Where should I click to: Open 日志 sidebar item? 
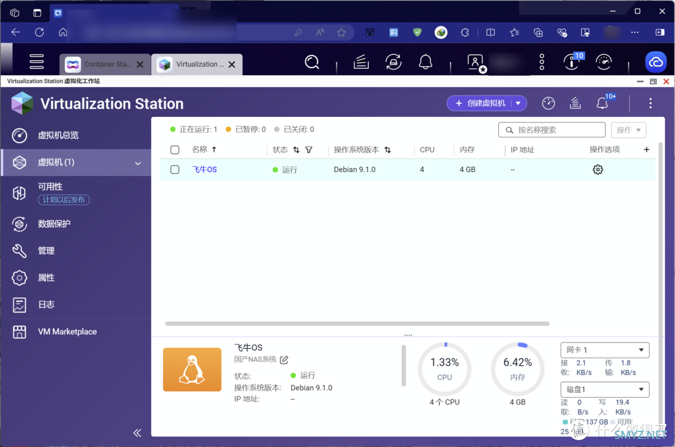77,305
